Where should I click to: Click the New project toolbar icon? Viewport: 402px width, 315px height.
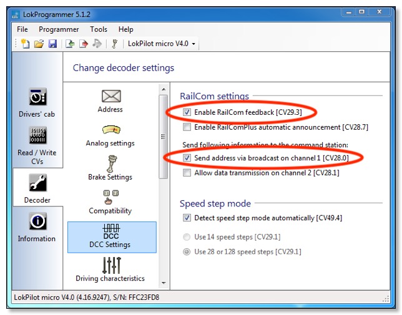pyautogui.click(x=25, y=44)
